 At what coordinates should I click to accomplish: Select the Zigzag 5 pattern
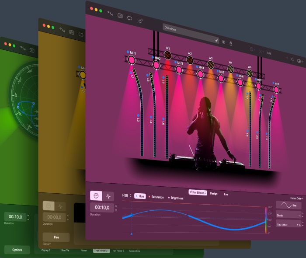coord(45,250)
